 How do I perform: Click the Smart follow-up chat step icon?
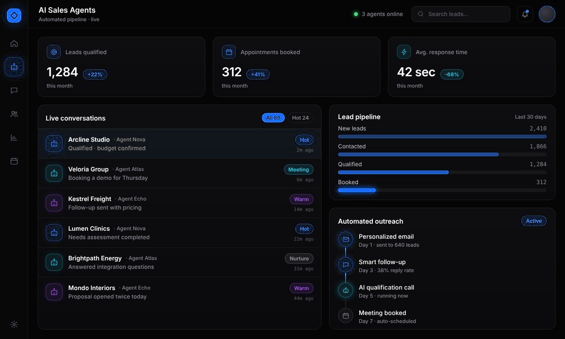[346, 265]
